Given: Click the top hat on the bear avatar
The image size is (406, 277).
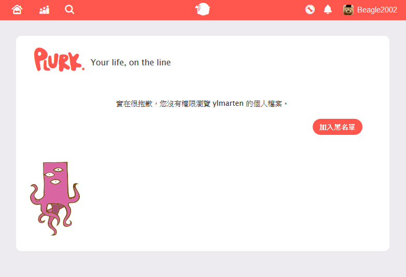Looking at the screenshot, I should pos(348,6).
